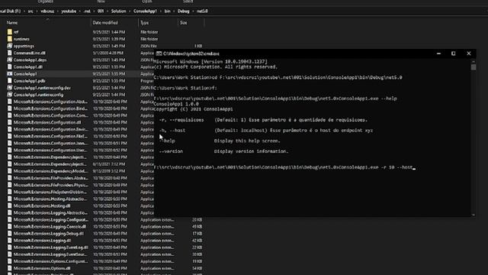488x275 pixels.
Task: Select the ref folder icon
Action: 10,32
